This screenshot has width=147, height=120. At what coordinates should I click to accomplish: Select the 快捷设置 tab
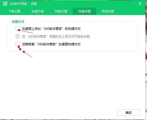[84, 11]
